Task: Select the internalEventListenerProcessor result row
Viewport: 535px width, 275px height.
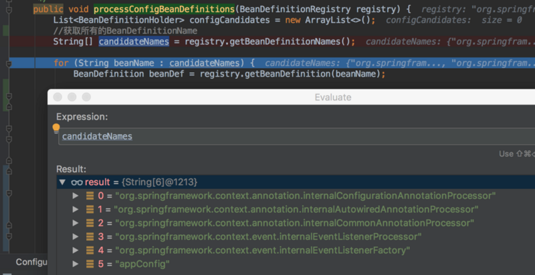Action: [x=267, y=236]
